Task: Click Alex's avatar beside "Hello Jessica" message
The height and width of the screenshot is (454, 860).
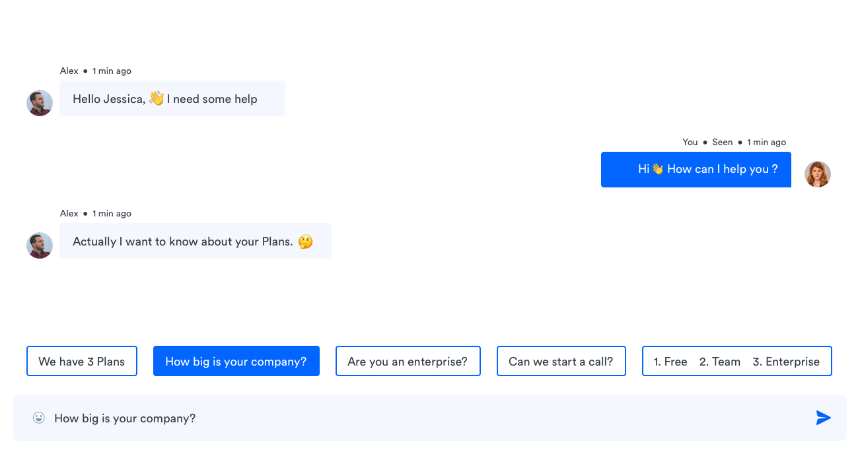Action: 40,103
